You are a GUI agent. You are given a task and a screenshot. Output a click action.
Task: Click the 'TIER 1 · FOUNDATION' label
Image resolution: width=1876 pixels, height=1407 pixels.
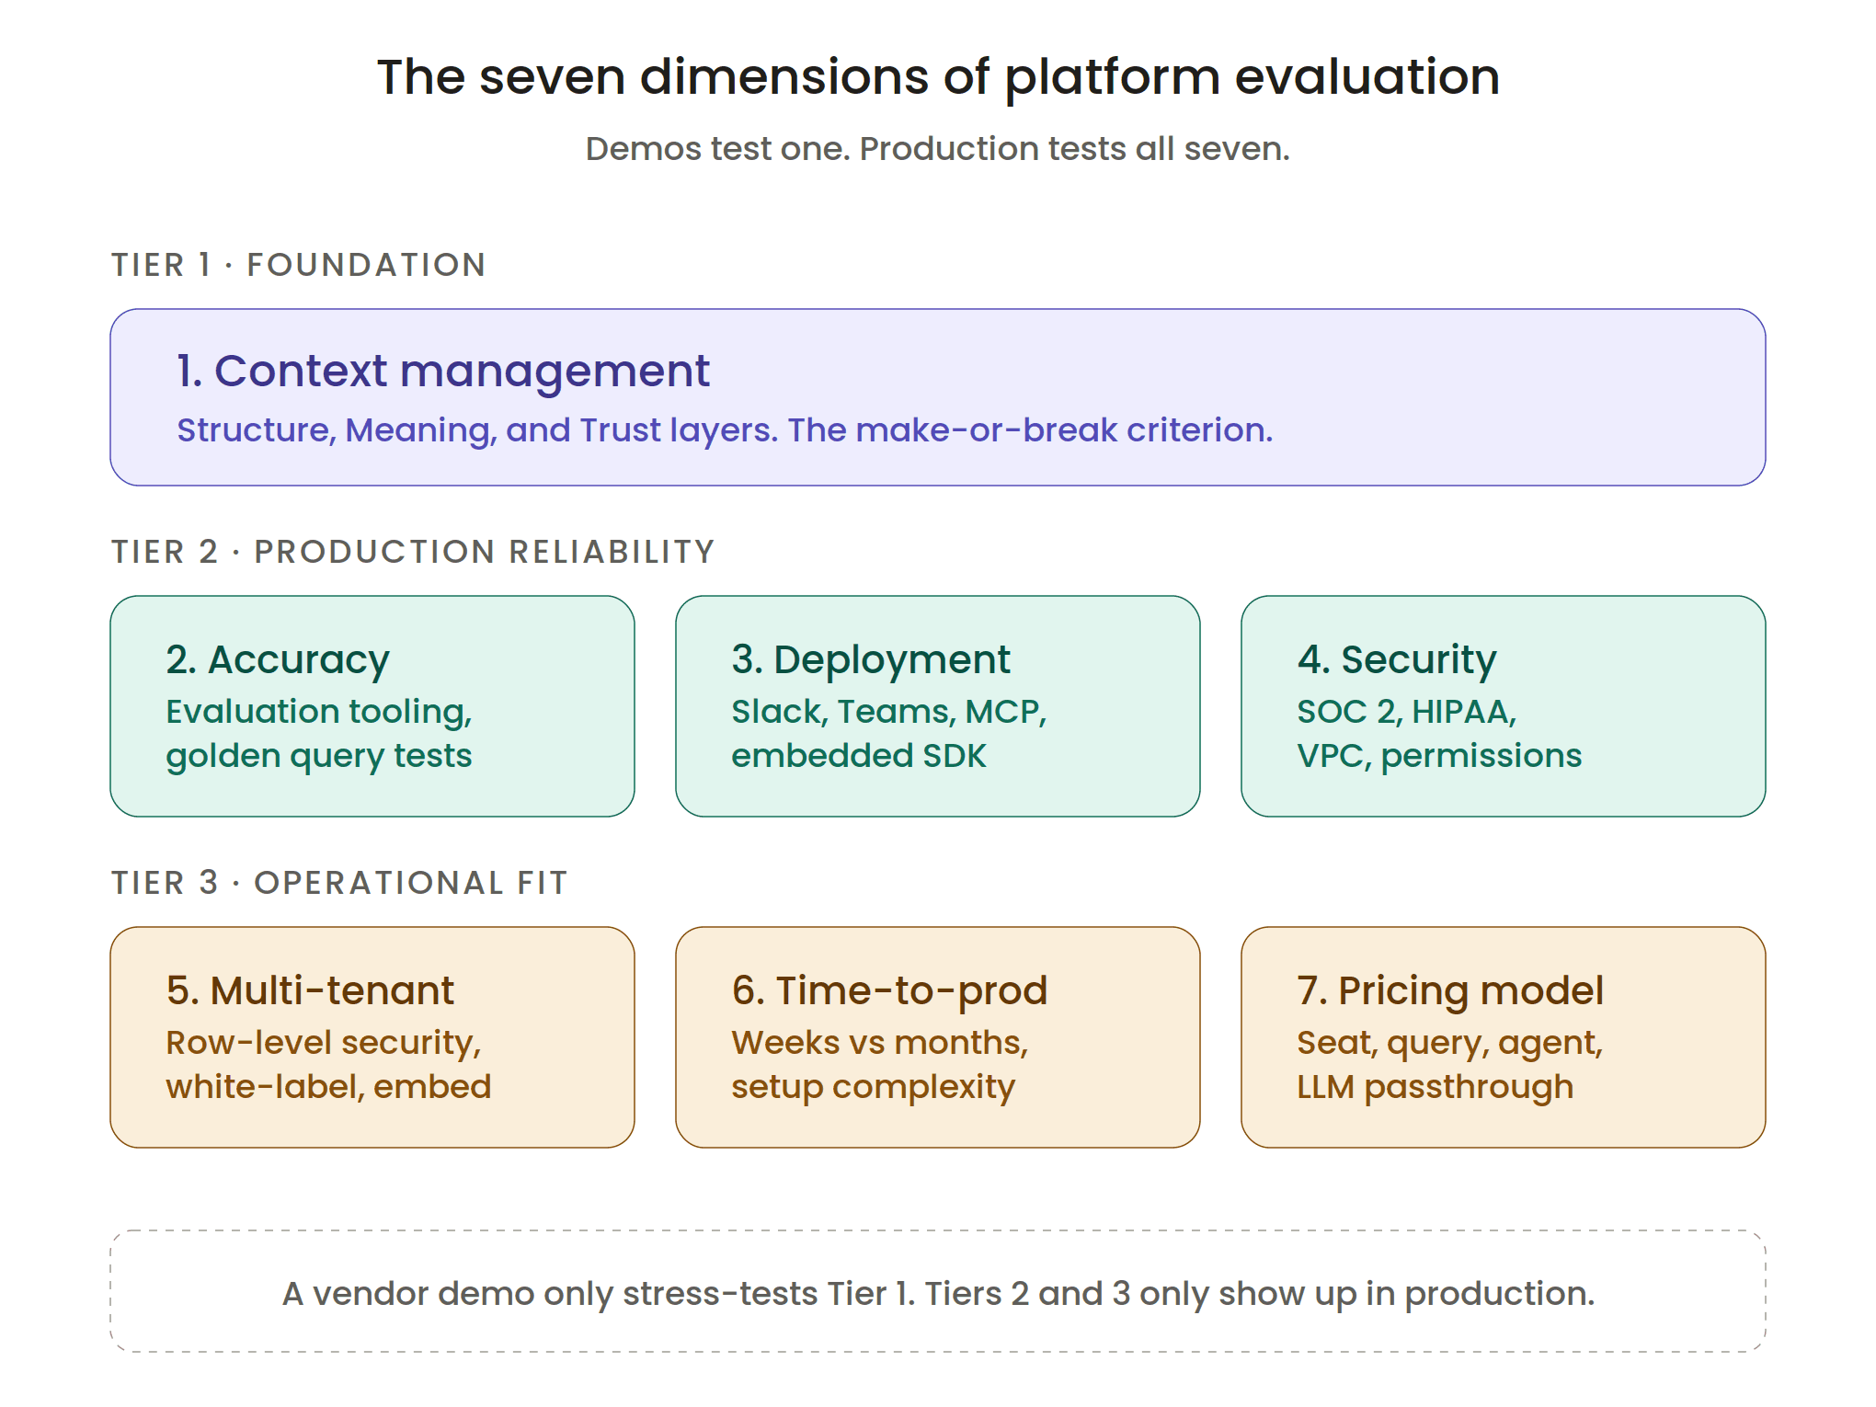click(299, 265)
